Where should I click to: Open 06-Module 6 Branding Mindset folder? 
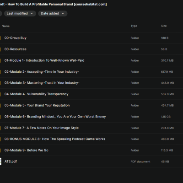55,117
